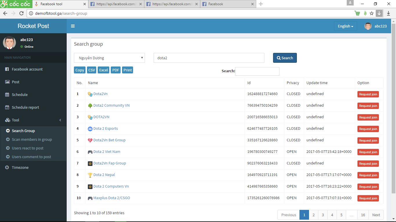Click the tree icon beside Dota2 Community VN
The image size is (396, 222).
click(90, 106)
